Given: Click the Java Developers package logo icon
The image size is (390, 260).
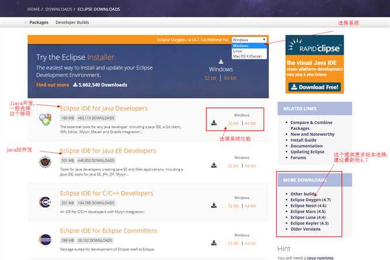Looking at the screenshot, I should (x=45, y=119).
